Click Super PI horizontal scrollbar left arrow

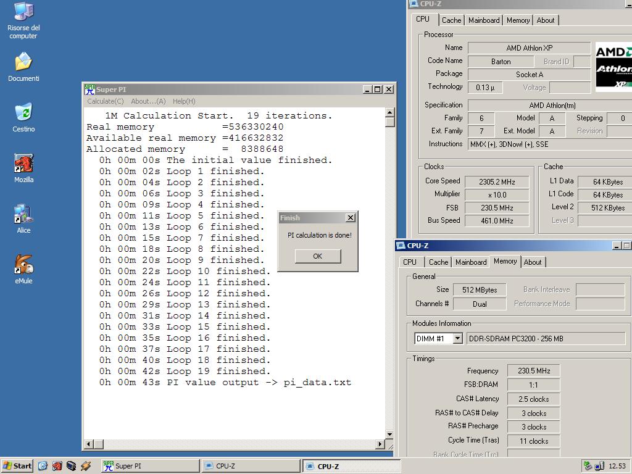pos(89,444)
